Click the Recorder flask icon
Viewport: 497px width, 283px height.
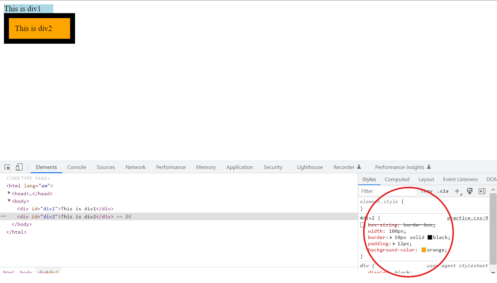click(x=359, y=167)
